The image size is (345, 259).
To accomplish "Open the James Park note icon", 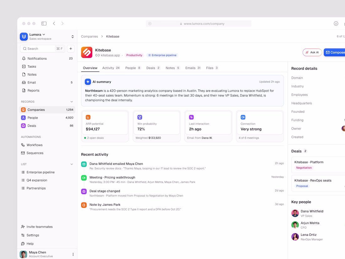I will tap(84, 205).
